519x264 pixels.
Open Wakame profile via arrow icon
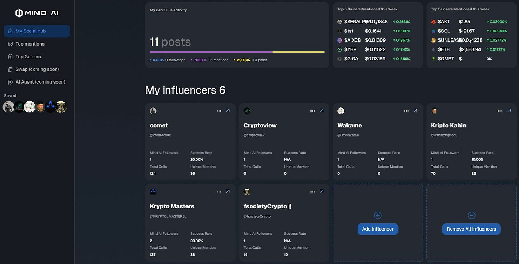tap(415, 111)
